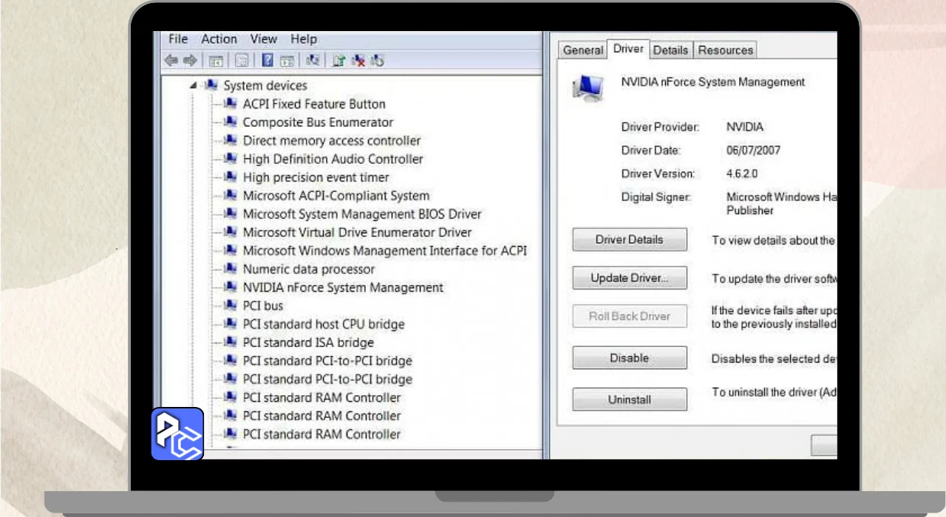Click the blue Help question mark icon
The image size is (946, 517).
pos(268,61)
